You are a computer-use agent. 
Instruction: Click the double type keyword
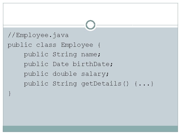point(65,74)
